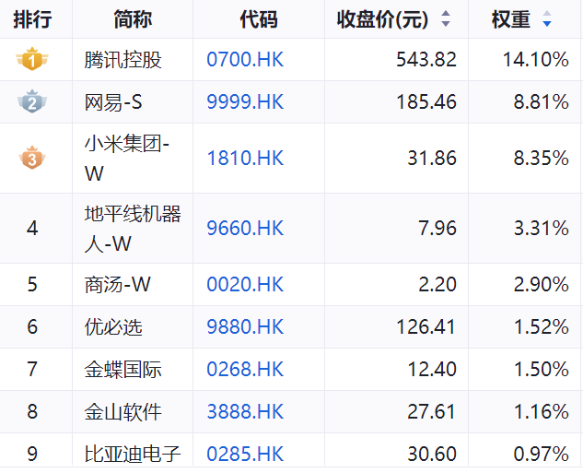
Task: Open stock code 9999.HK link
Action: 245,102
